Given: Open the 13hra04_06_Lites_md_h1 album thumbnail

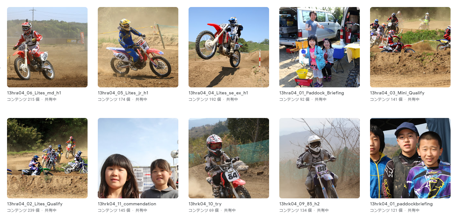Looking at the screenshot, I should 47,47.
